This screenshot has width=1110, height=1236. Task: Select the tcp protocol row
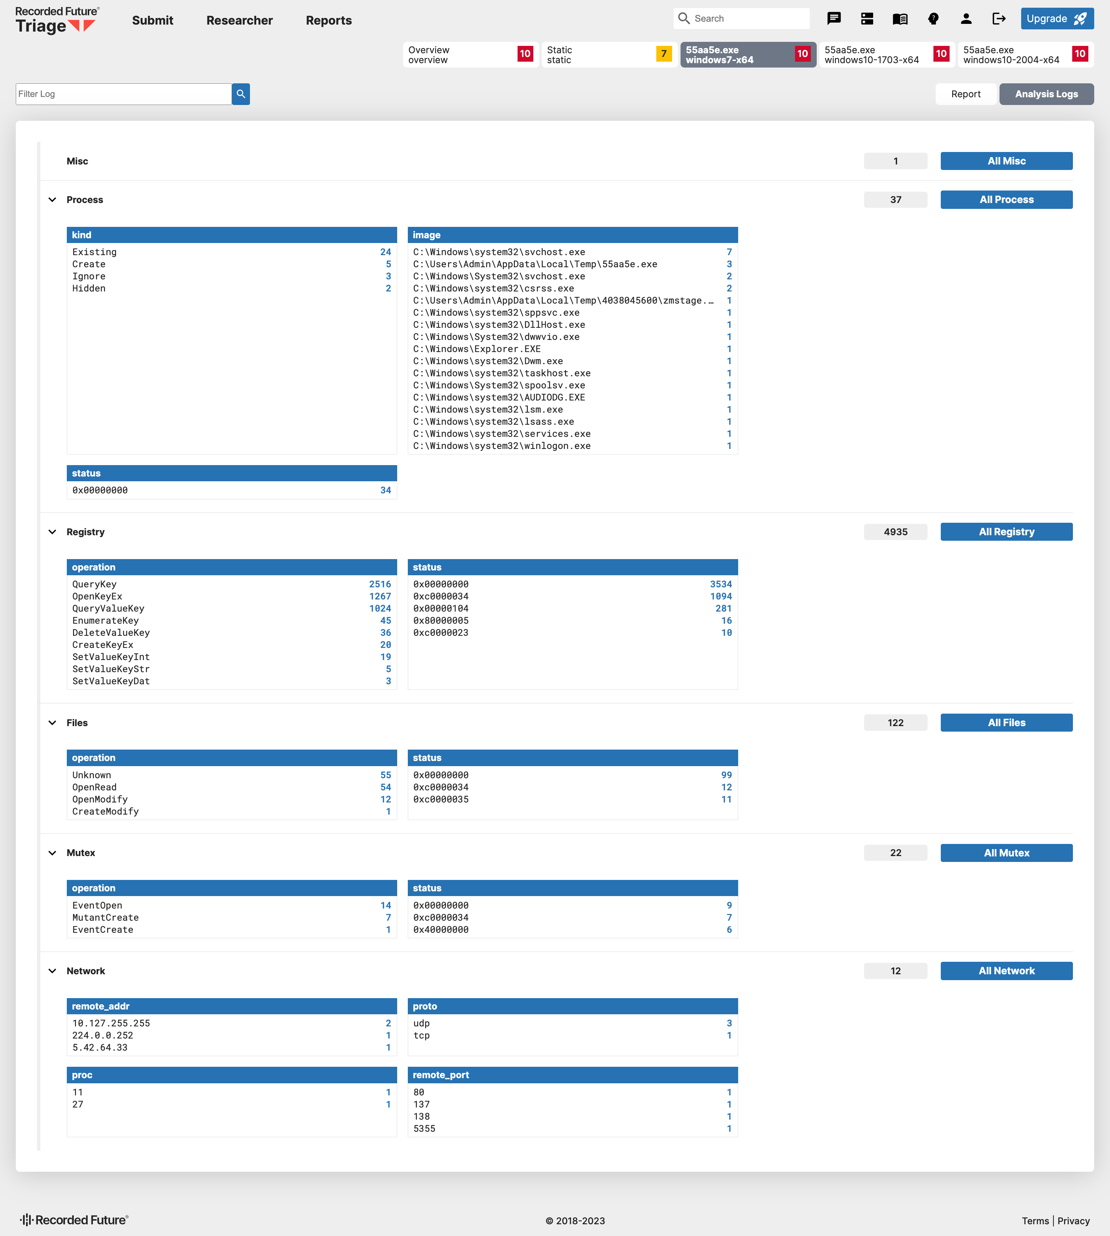tap(573, 1035)
